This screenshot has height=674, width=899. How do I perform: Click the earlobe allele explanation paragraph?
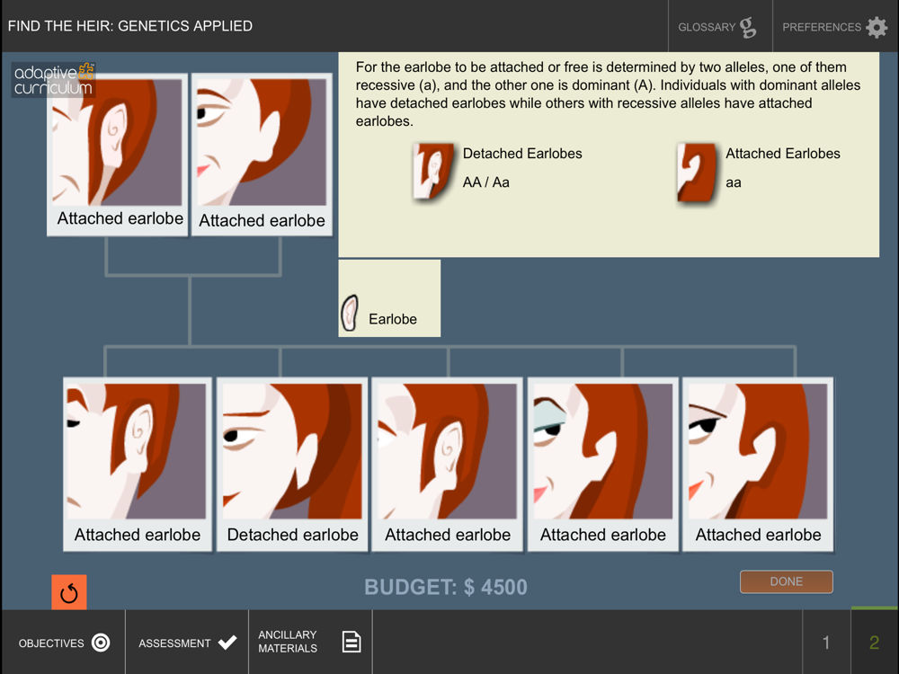click(x=608, y=94)
